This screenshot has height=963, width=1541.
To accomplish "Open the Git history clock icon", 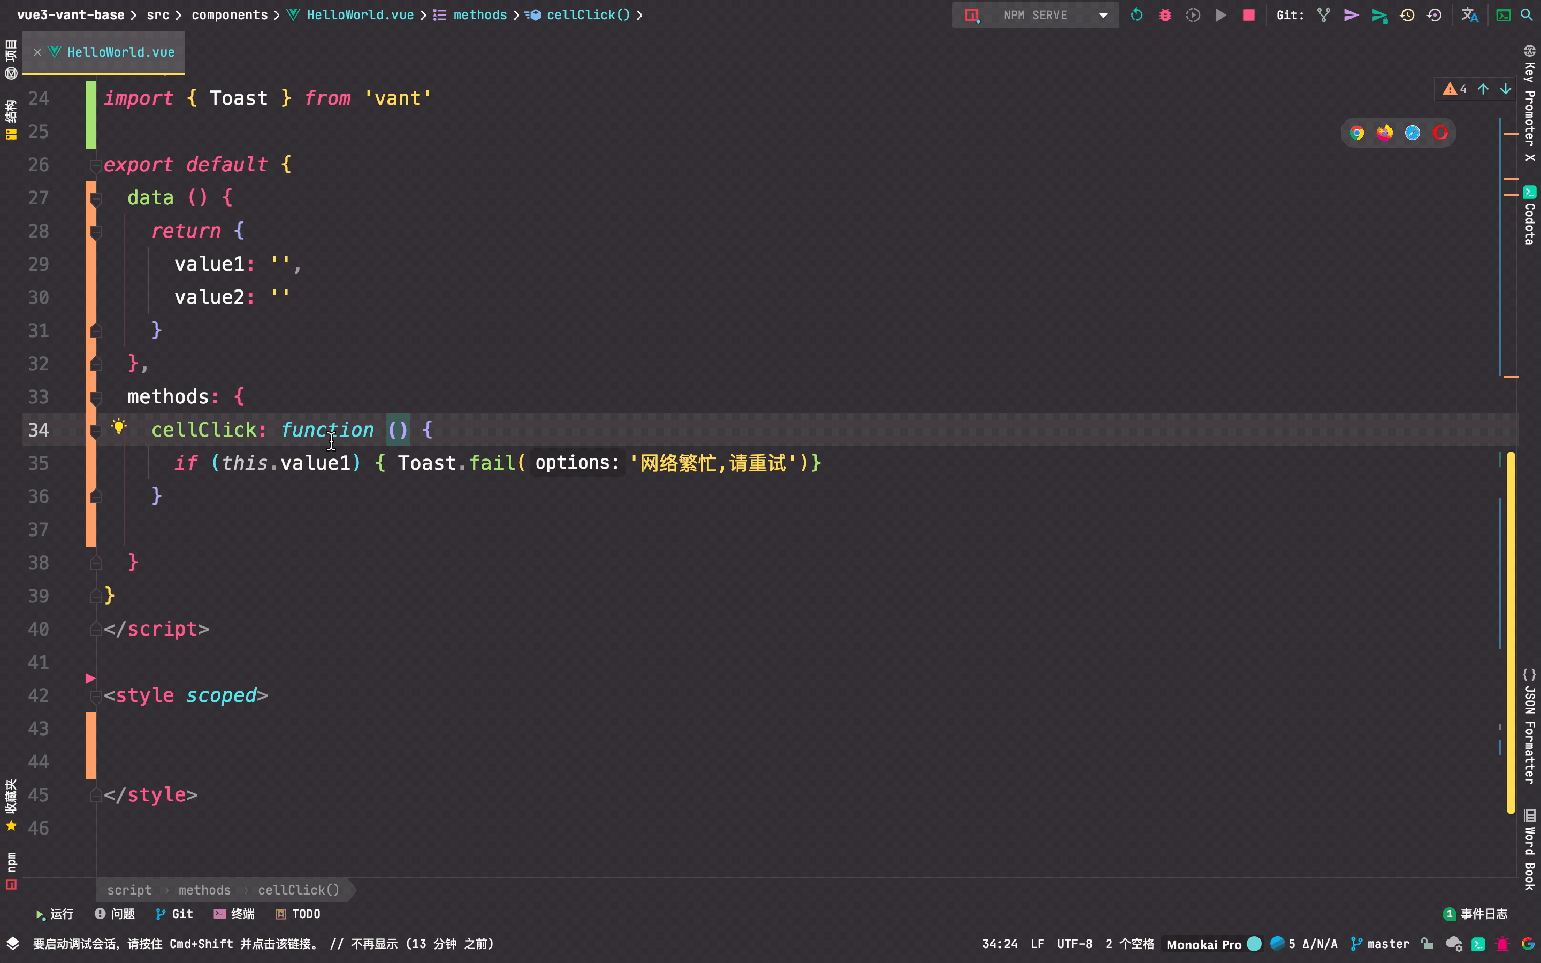I will 1407,14.
